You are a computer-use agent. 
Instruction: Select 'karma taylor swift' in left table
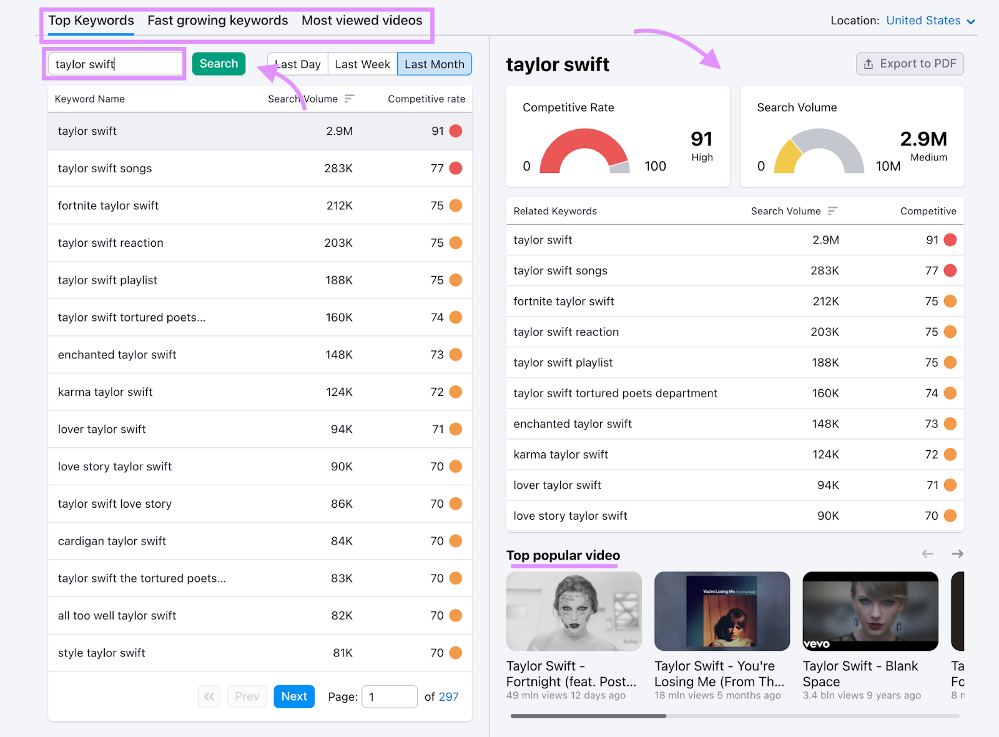pos(260,392)
